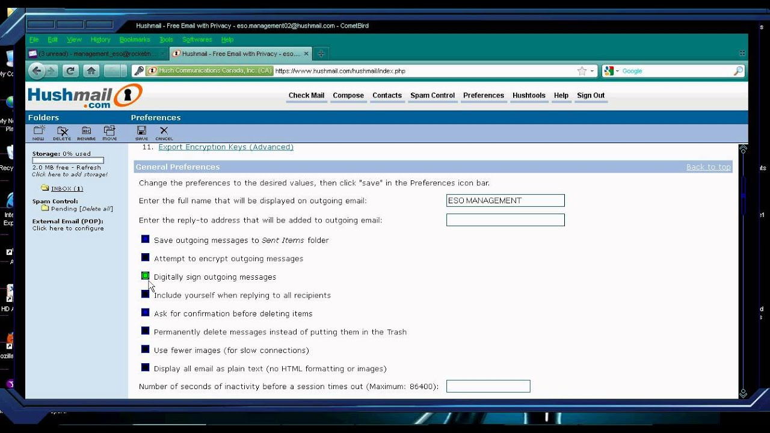
Task: Toggle Digitally sign outgoing messages
Action: pyautogui.click(x=145, y=276)
